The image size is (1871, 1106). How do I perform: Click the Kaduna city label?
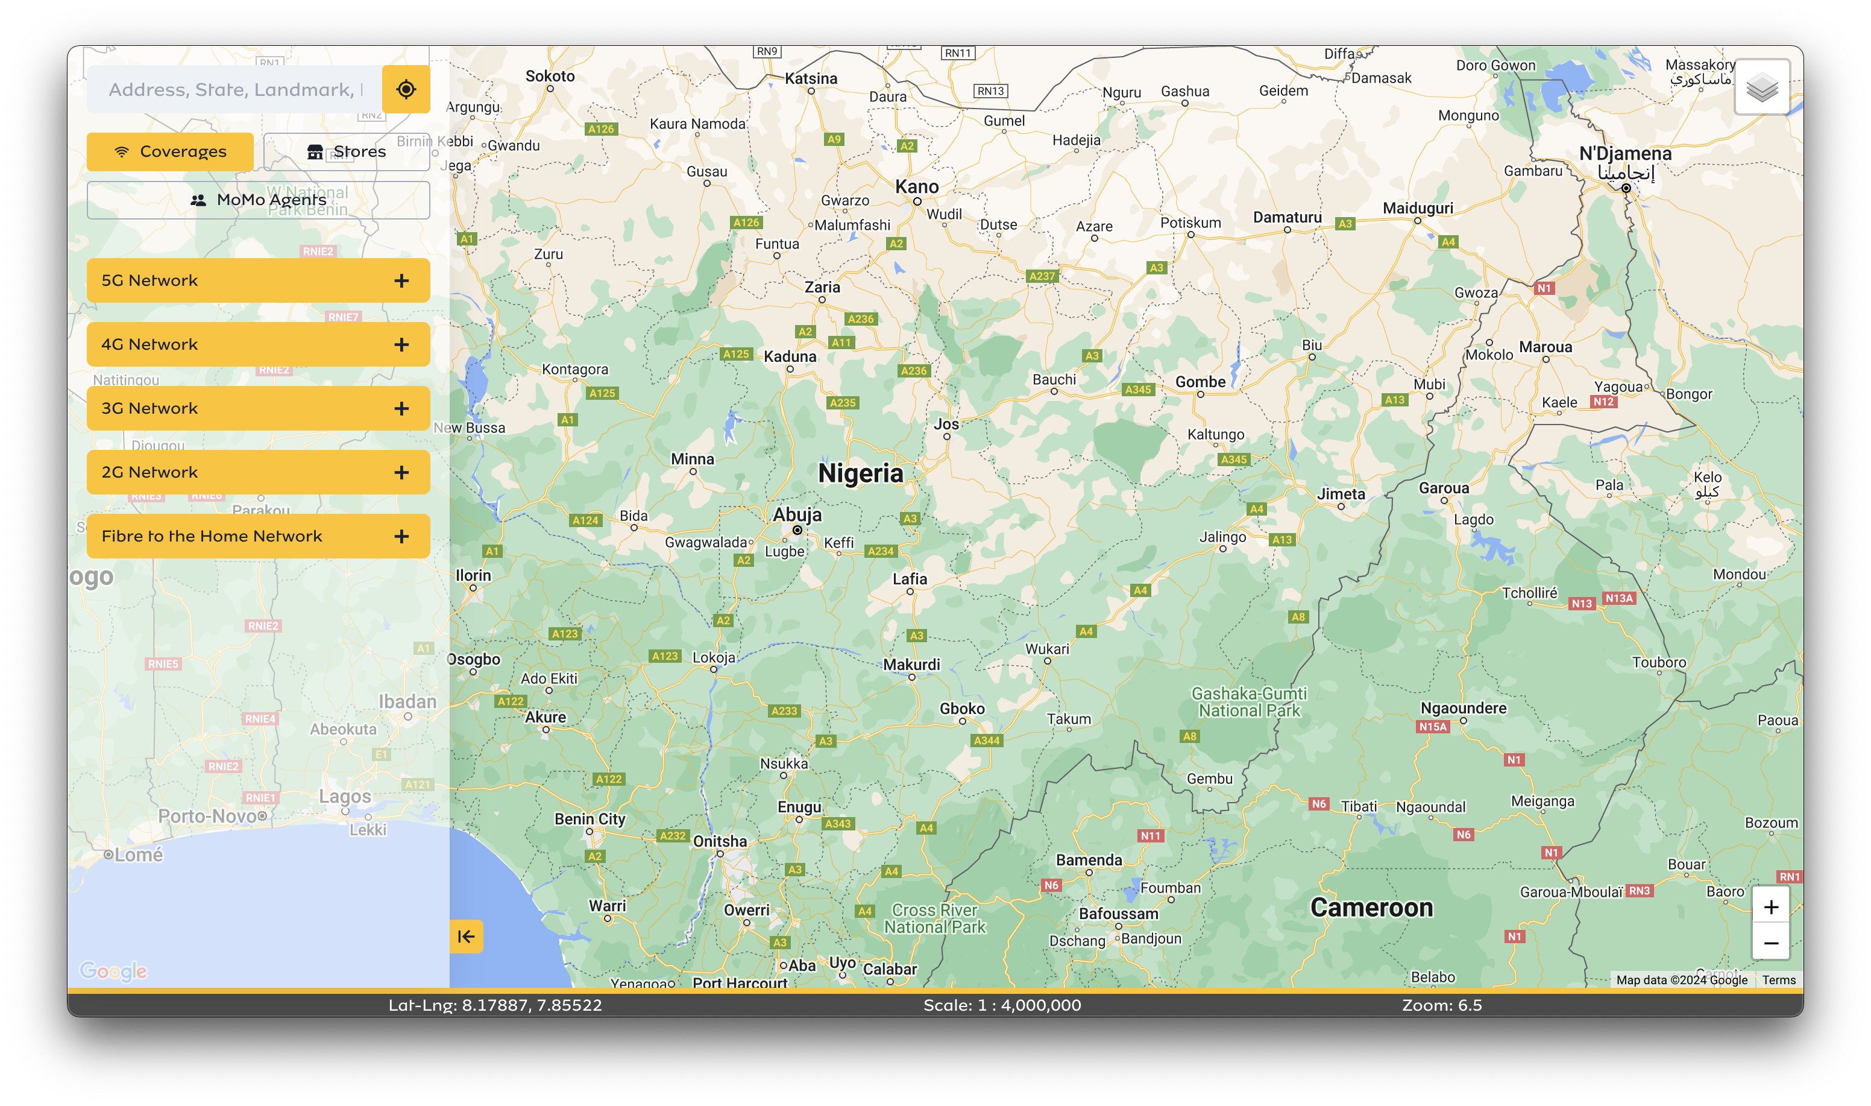(x=790, y=356)
